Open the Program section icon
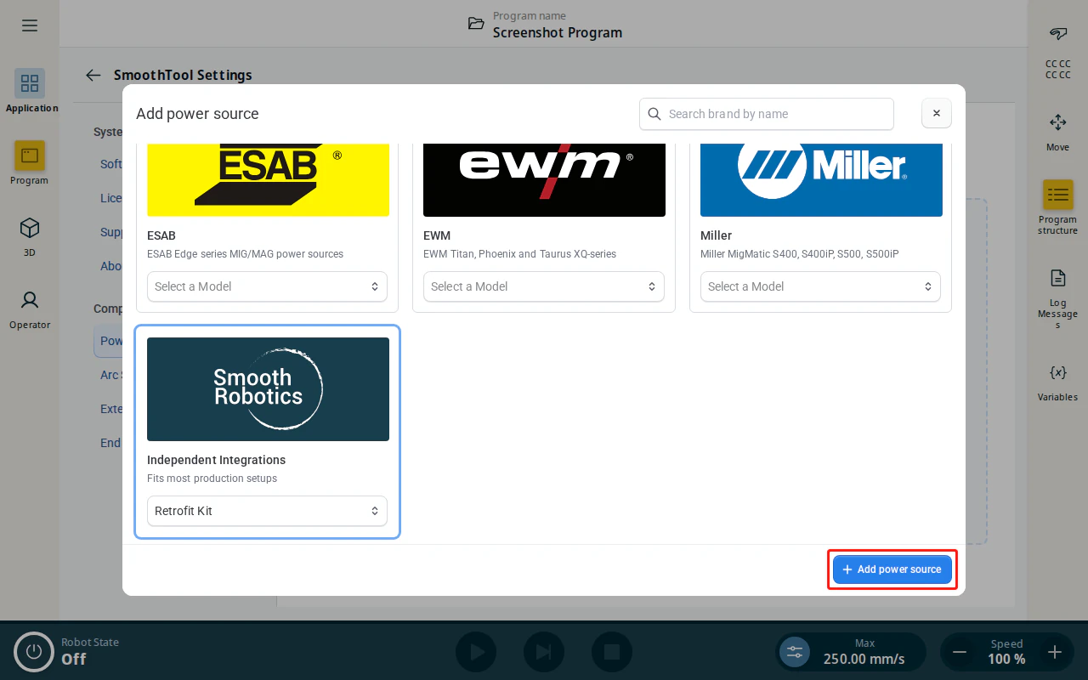The height and width of the screenshot is (680, 1088). [x=30, y=156]
